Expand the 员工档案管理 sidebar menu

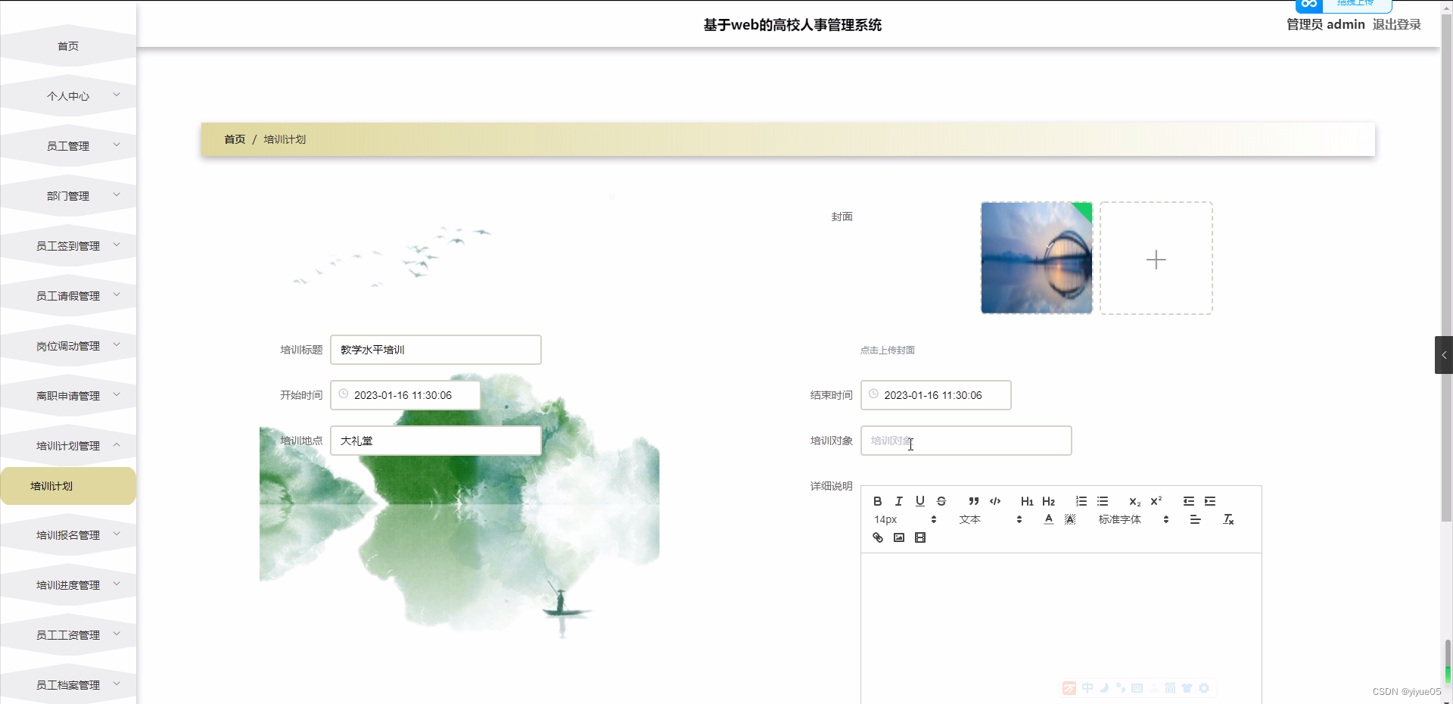68,685
